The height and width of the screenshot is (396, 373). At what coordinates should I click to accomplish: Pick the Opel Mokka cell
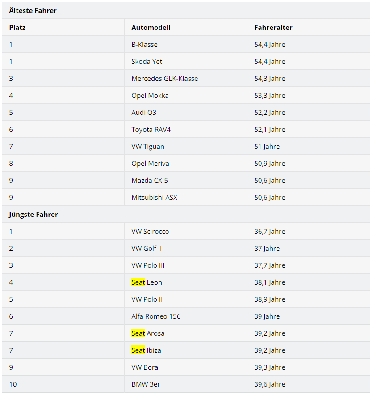150,96
